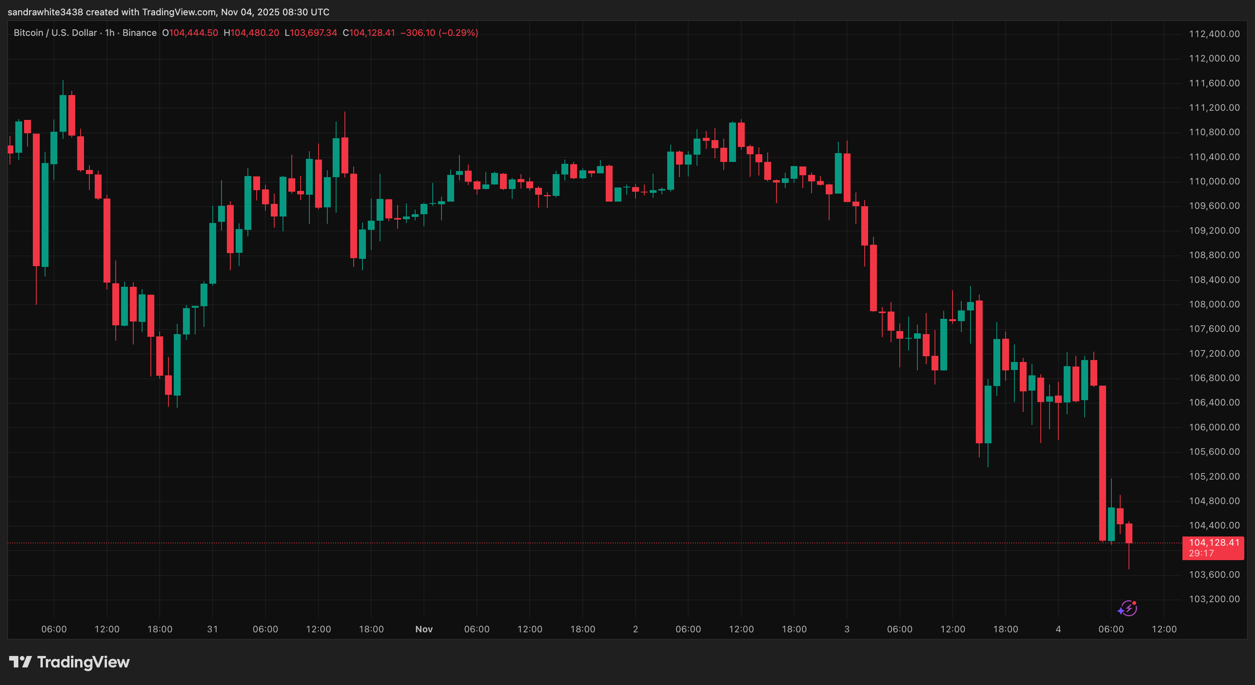Click the Binance exchange name in the legend

pyautogui.click(x=140, y=32)
